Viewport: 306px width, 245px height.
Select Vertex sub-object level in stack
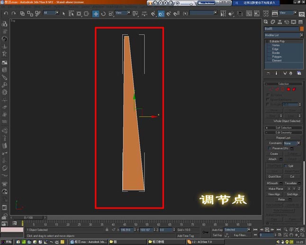(276, 45)
